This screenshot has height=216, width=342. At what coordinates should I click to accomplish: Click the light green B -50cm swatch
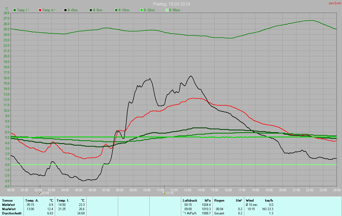pos(167,10)
